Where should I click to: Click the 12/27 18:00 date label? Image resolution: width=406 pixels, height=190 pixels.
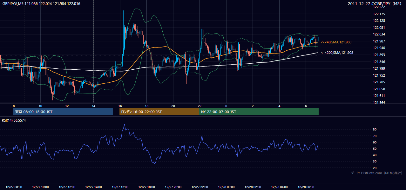tap(146, 187)
